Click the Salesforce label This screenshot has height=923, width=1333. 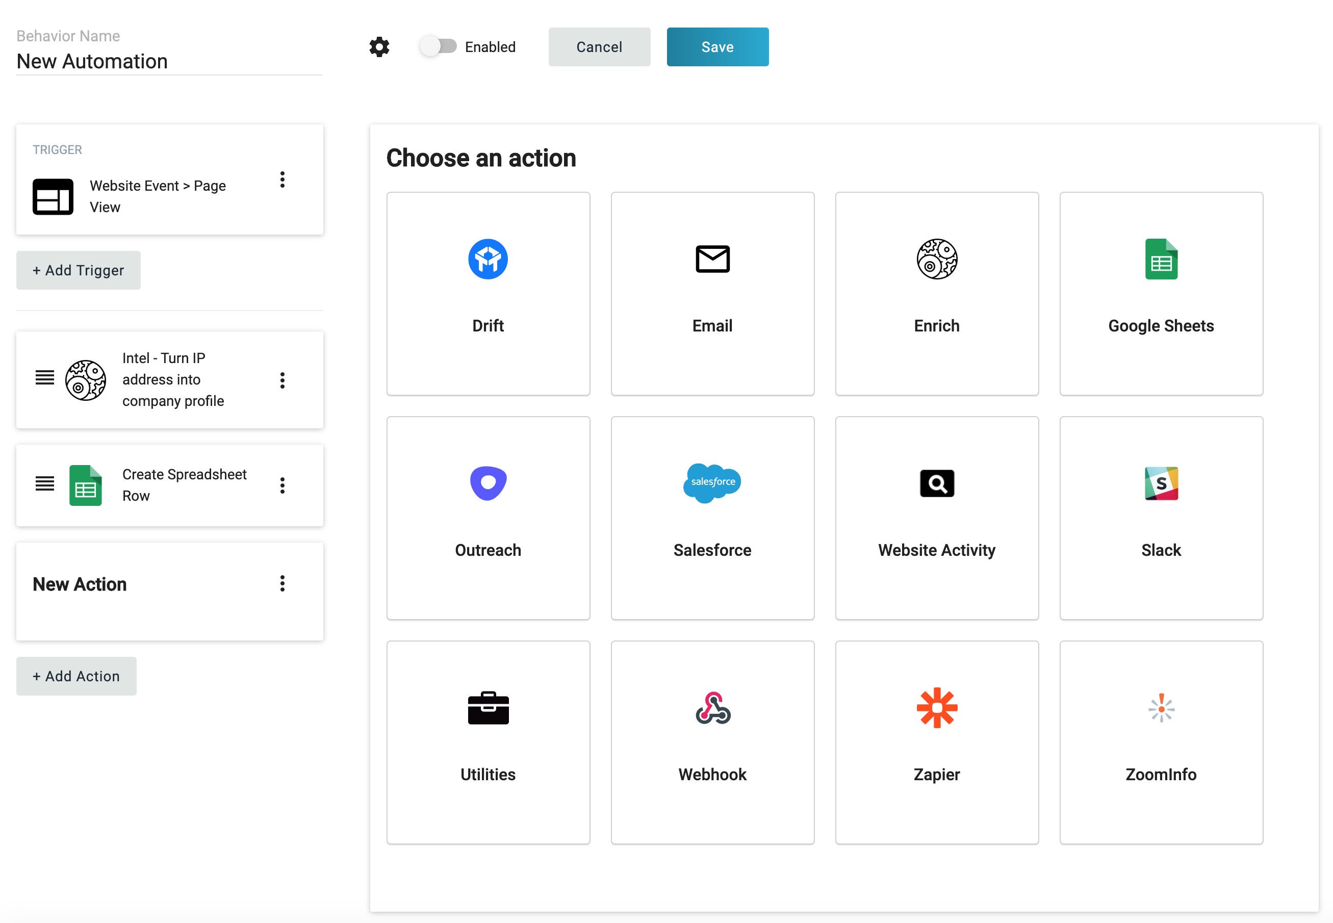pyautogui.click(x=712, y=550)
